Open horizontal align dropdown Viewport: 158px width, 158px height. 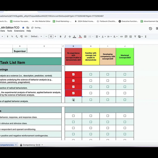coord(98,36)
